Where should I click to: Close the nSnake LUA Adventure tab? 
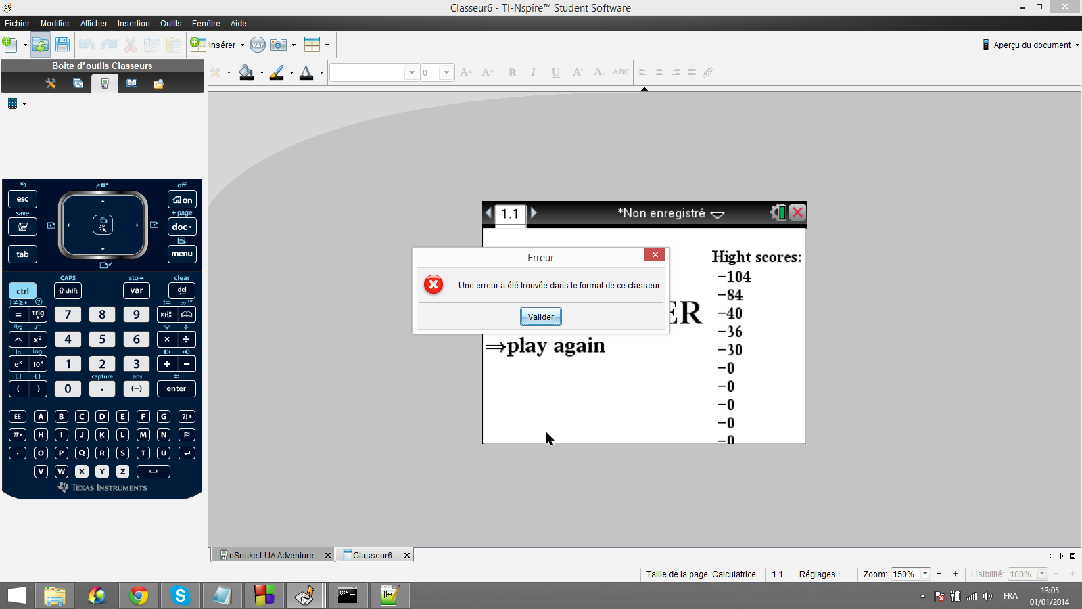click(328, 555)
